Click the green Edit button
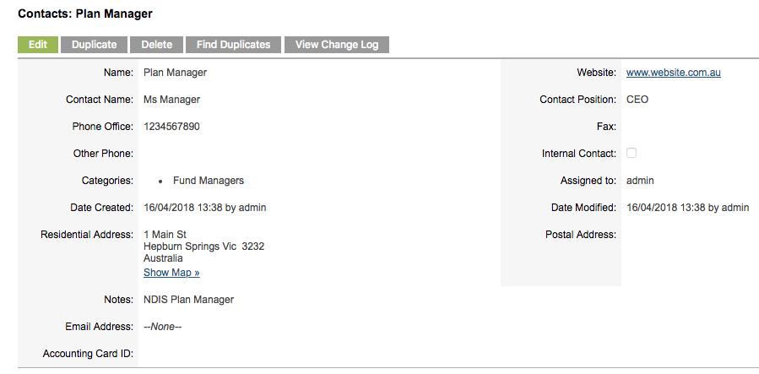759x374 pixels. click(x=38, y=45)
